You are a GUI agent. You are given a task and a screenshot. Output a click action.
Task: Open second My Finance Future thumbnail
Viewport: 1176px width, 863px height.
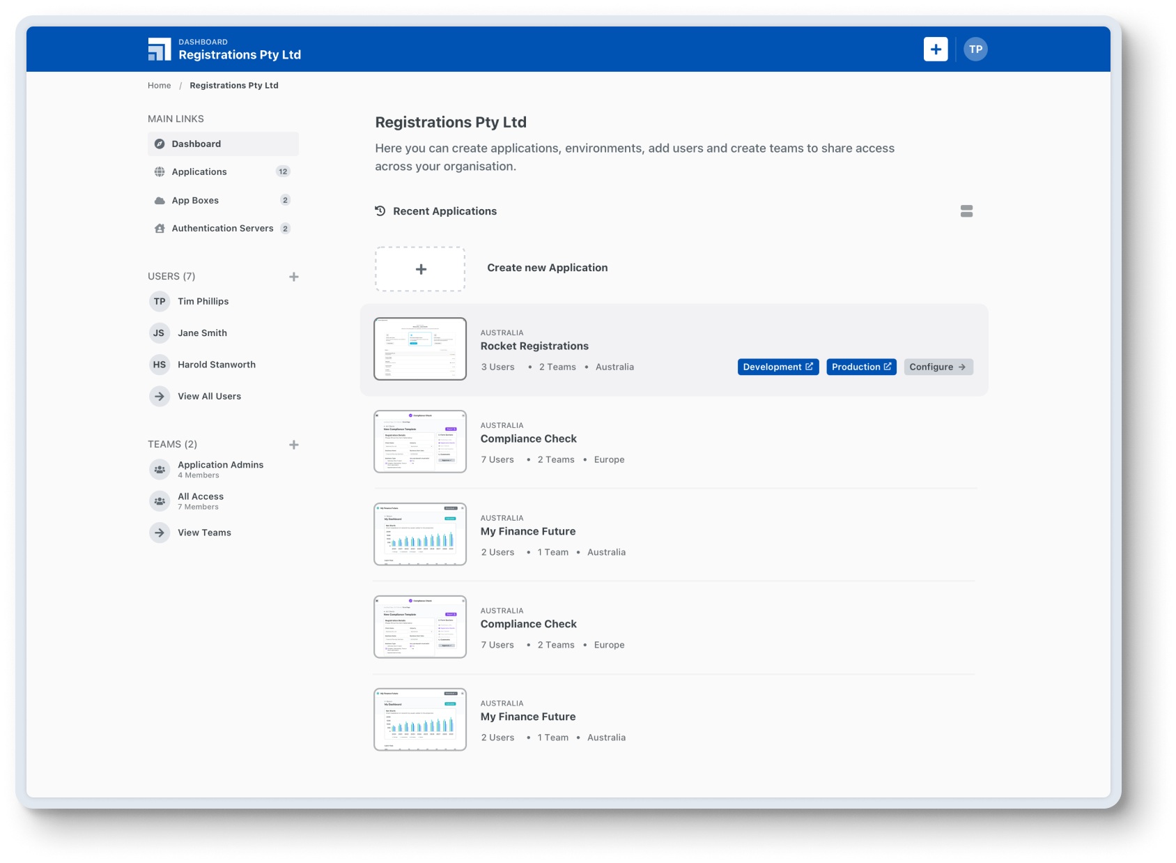pyautogui.click(x=420, y=719)
